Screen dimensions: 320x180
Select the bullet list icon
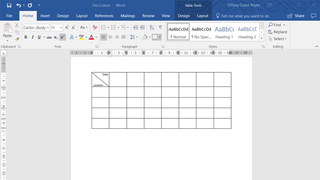(x=104, y=28)
